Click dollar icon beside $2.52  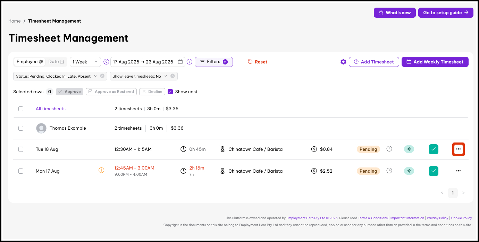pos(314,171)
